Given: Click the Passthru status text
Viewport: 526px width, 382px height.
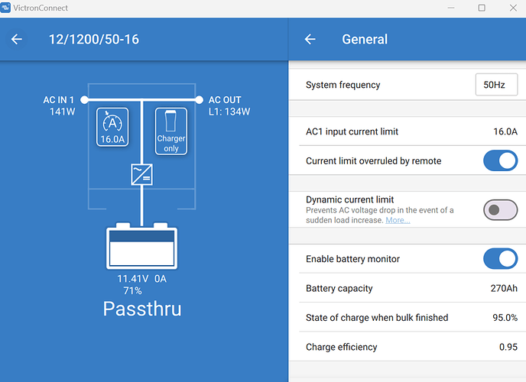Looking at the screenshot, I should 142,309.
